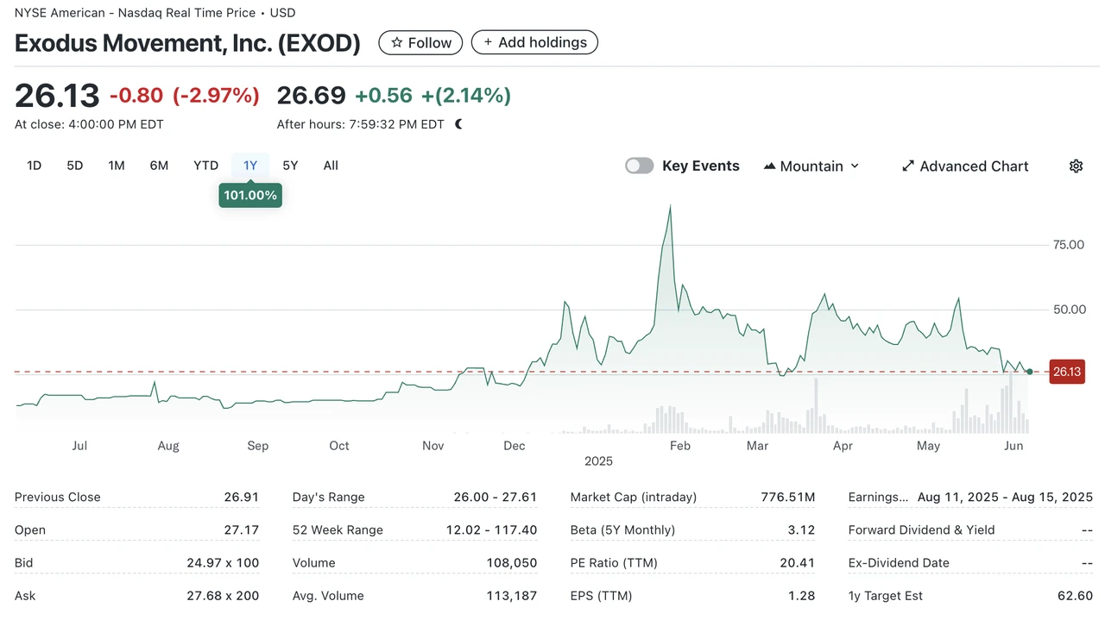Click the mountain chart type icon
Image resolution: width=1105 pixels, height=620 pixels.
768,166
